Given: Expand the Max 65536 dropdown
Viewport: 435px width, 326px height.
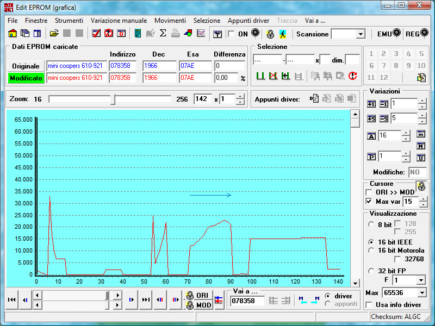Looking at the screenshot, I should tap(421, 293).
